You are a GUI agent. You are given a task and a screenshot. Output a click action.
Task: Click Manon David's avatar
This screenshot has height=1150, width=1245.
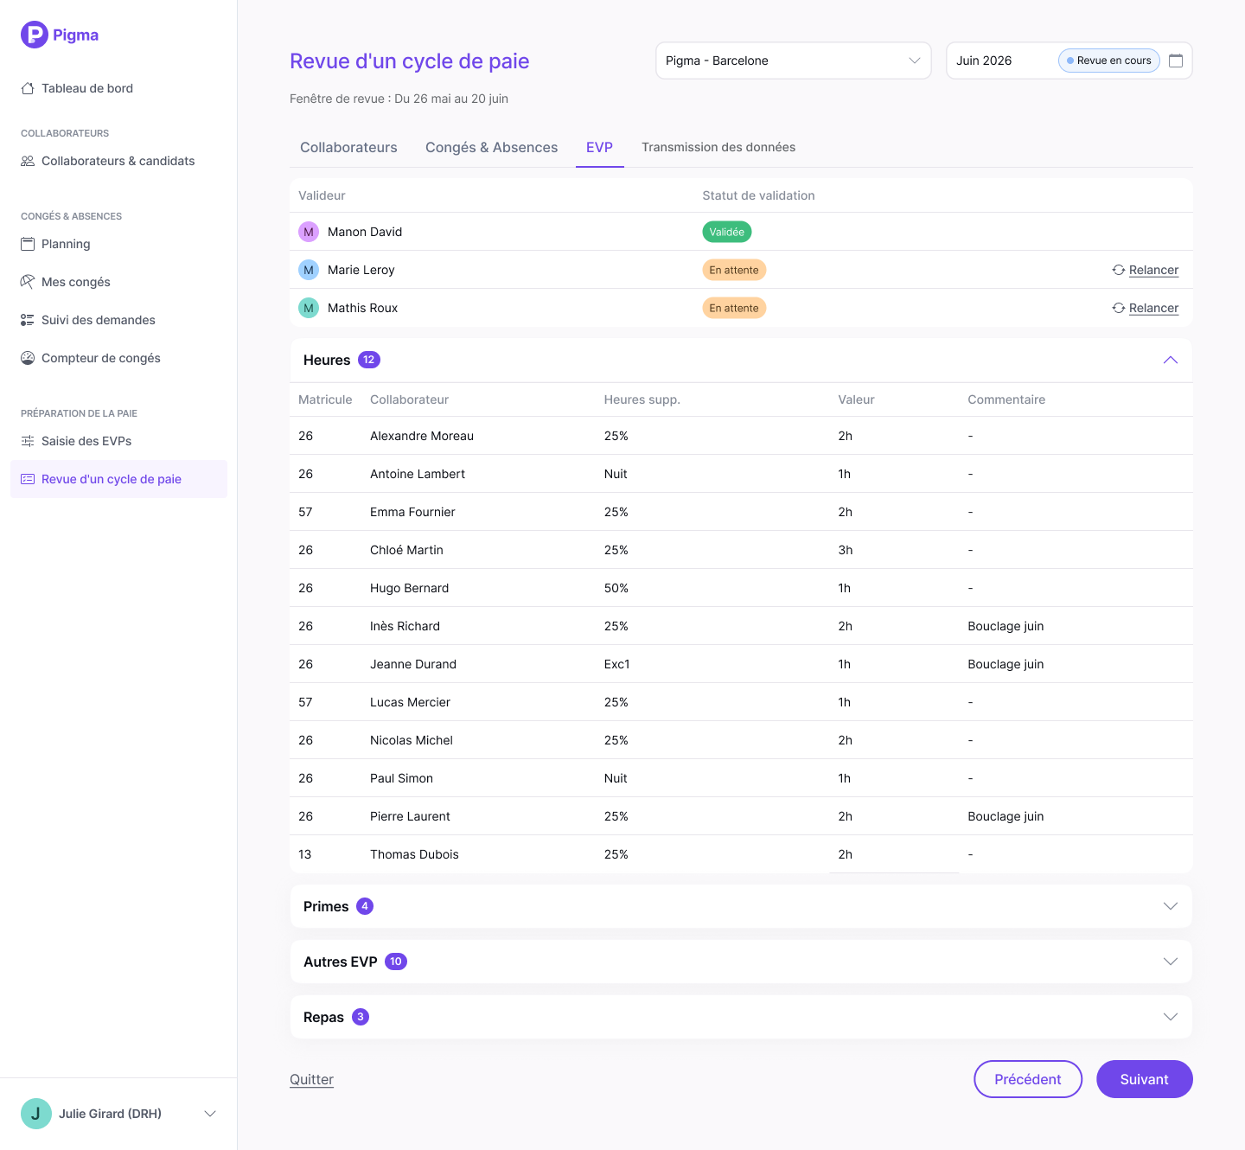[309, 232]
